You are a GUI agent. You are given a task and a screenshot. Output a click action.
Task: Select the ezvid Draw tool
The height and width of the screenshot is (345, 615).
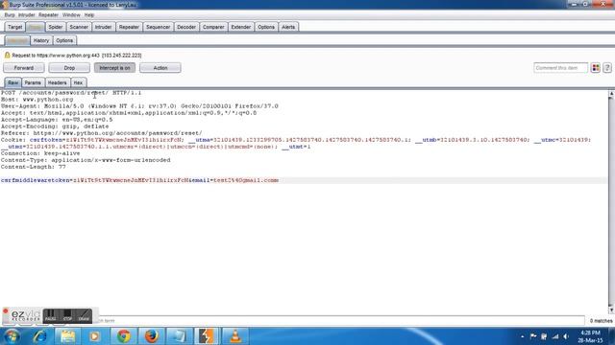pos(84,315)
